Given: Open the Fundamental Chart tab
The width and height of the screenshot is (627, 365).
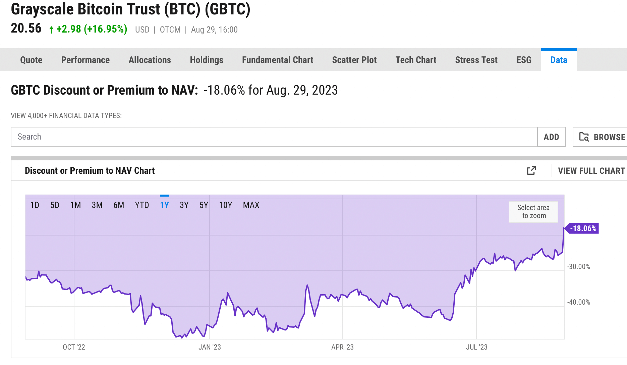Looking at the screenshot, I should (x=277, y=60).
